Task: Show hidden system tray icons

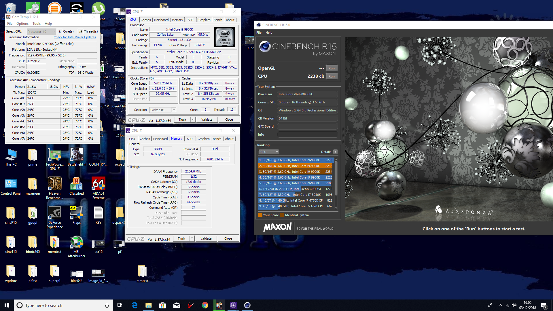Action: click(500, 305)
